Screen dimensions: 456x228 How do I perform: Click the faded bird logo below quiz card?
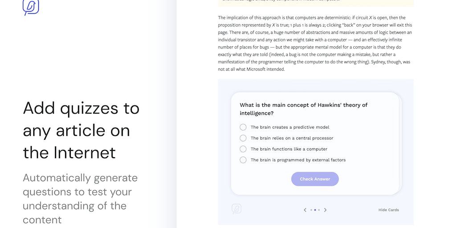click(x=236, y=209)
